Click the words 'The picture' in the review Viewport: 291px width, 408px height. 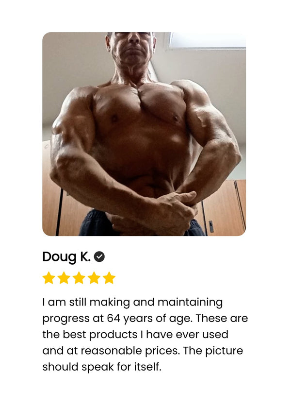(x=213, y=351)
